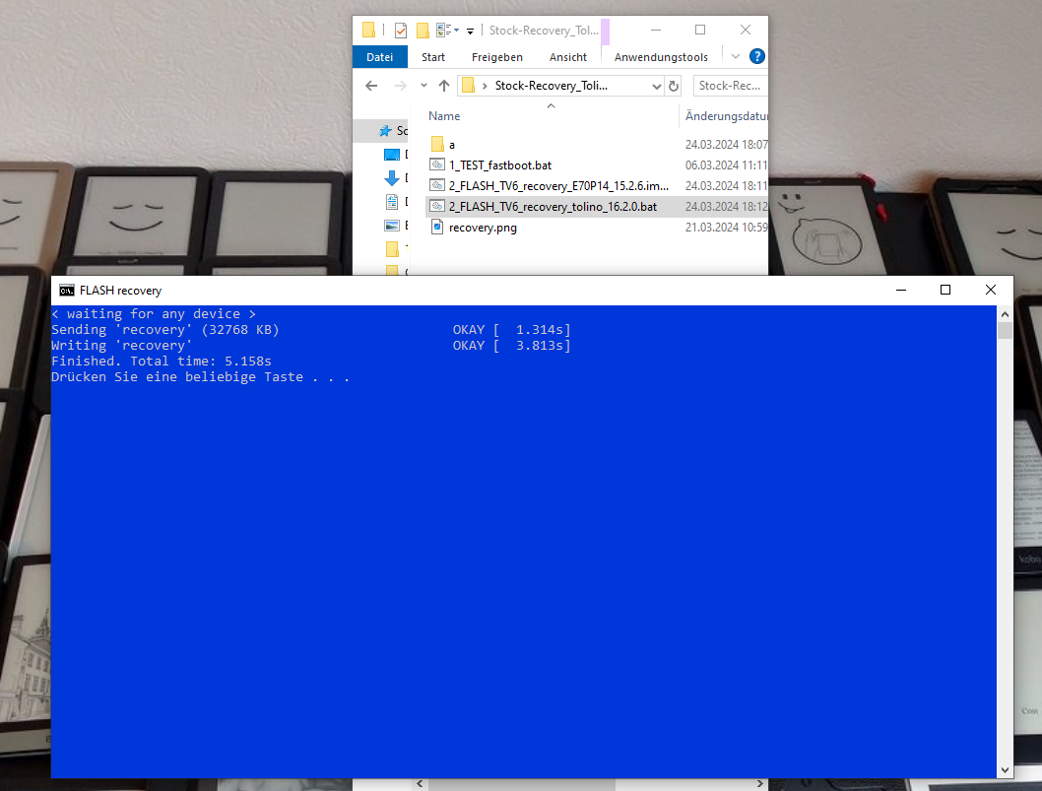Image resolution: width=1042 pixels, height=791 pixels.
Task: Switch to the Ansicht ribbon tab
Action: (568, 57)
